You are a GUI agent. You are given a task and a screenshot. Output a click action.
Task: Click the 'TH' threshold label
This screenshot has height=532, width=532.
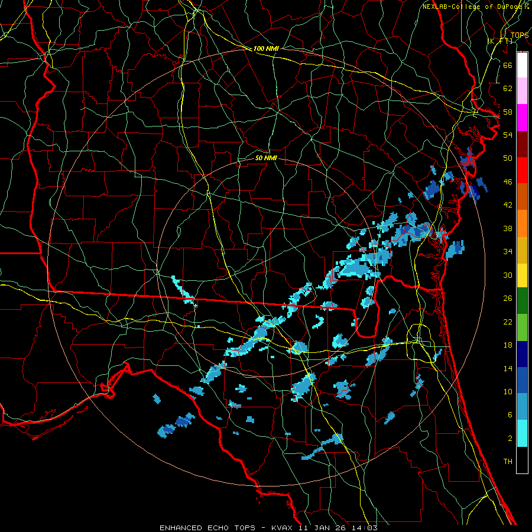508,462
